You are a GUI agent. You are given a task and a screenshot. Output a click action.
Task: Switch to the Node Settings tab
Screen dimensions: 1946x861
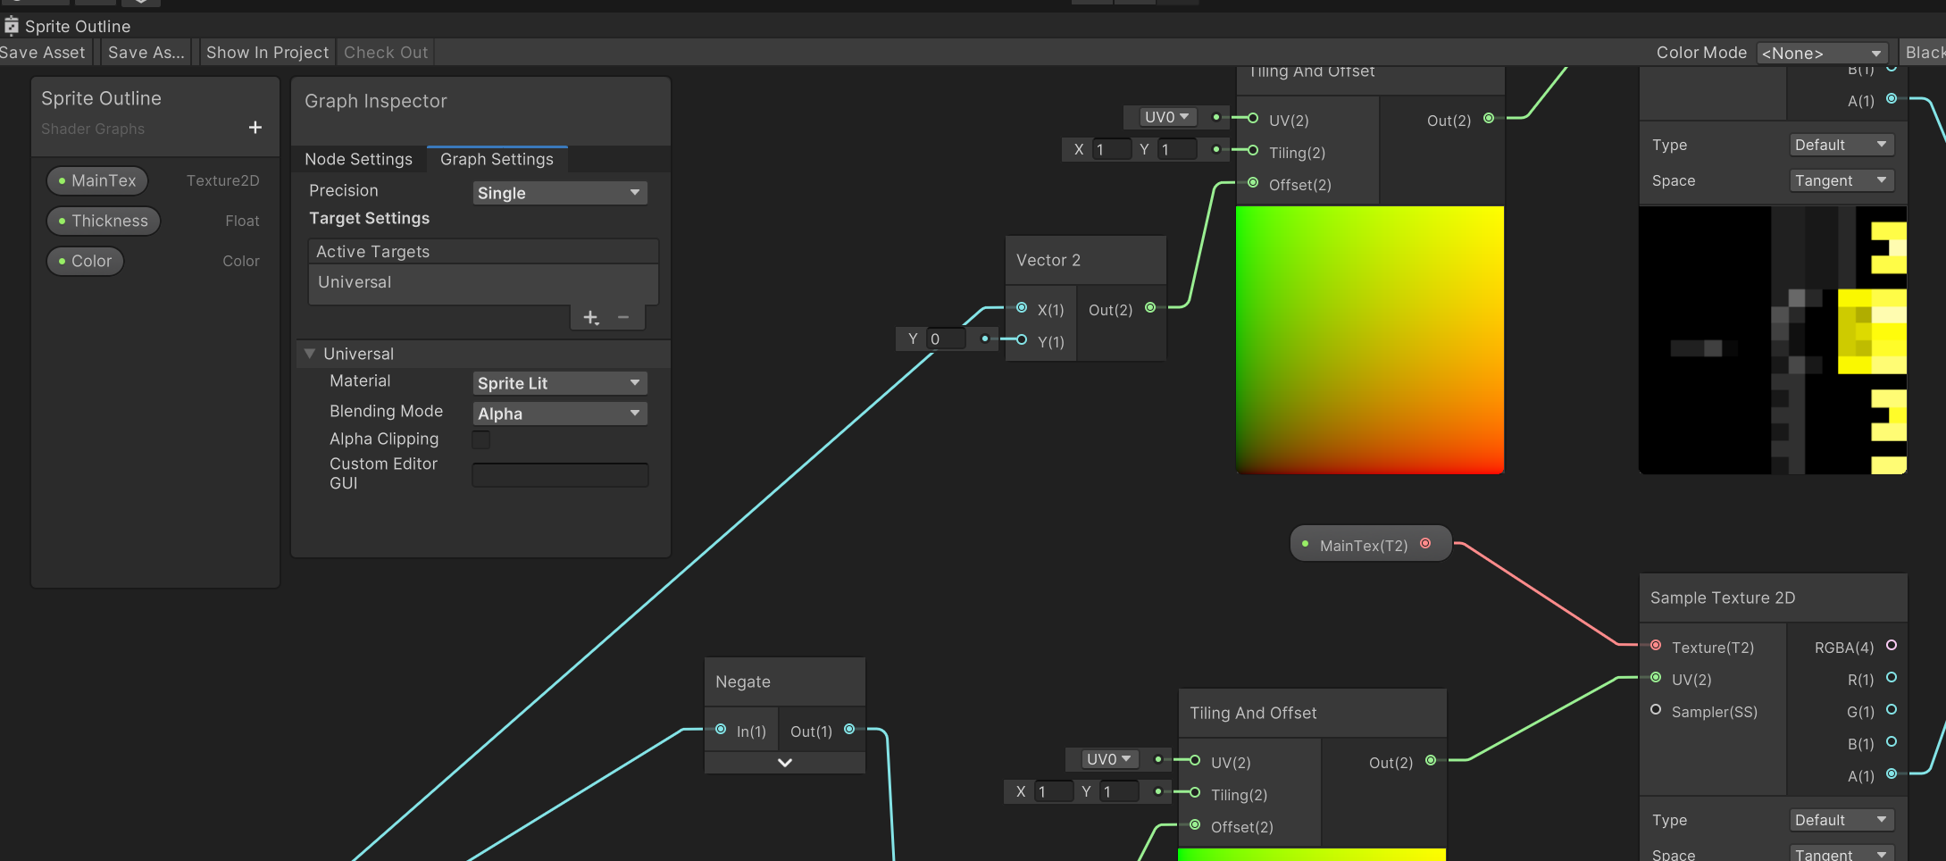358,159
